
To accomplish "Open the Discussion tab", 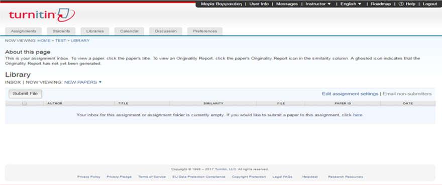I will [166, 31].
